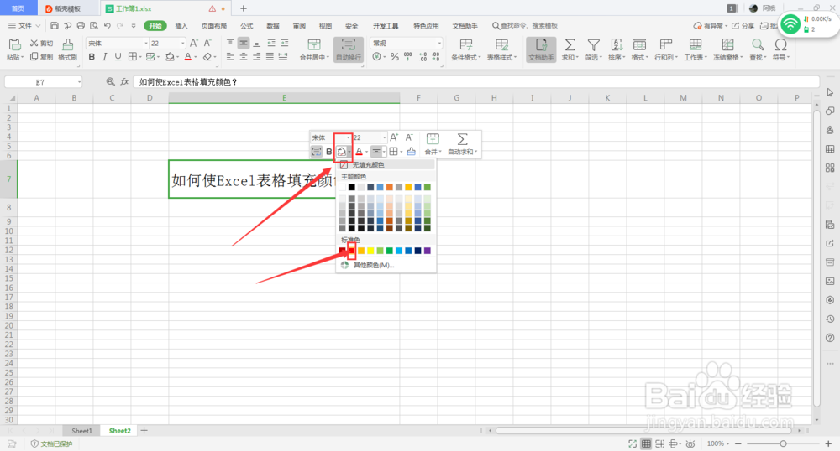Open the ribbon font name dropdown 宋体
This screenshot has height=451, width=840.
tap(146, 44)
